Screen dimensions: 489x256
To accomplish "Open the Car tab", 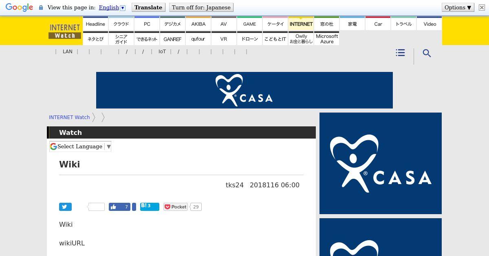I will click(378, 24).
